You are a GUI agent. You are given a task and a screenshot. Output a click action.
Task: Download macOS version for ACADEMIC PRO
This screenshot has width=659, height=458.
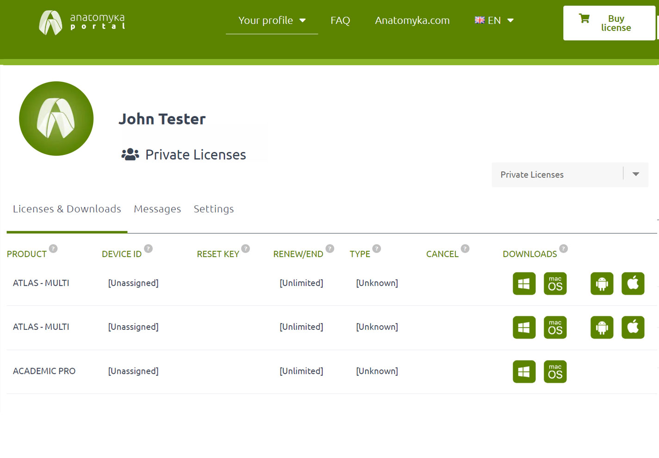click(555, 371)
